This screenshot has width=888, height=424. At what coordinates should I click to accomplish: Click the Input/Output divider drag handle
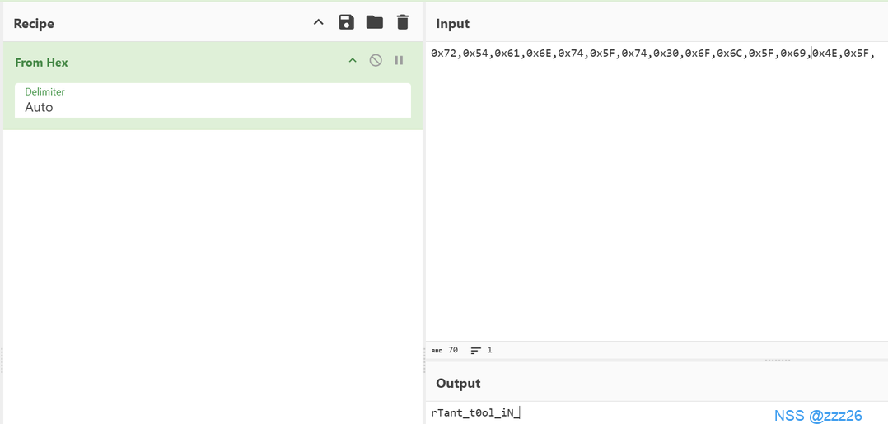[777, 360]
